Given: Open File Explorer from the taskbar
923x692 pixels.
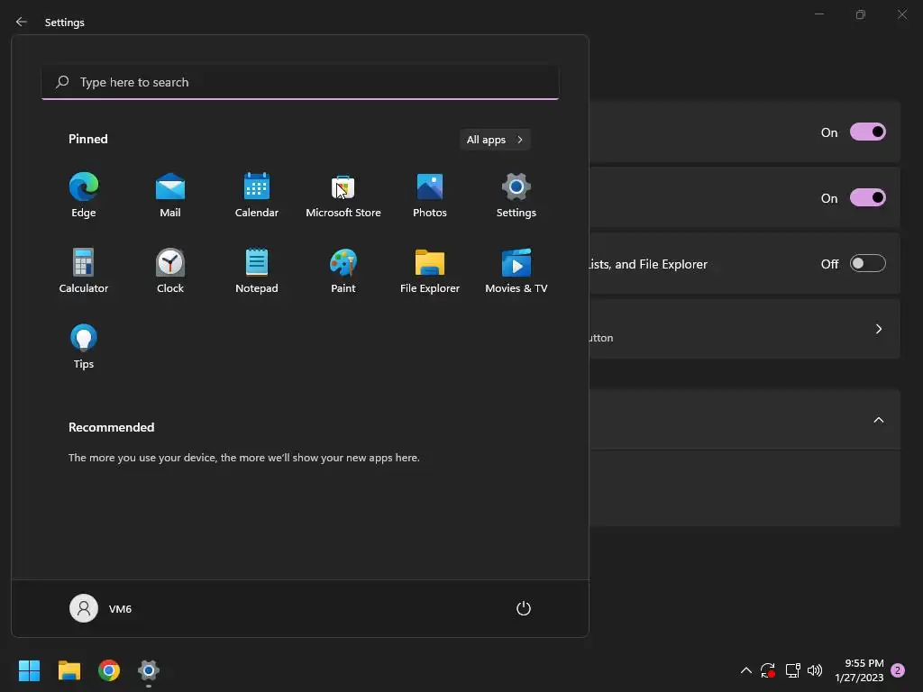Looking at the screenshot, I should (x=69, y=670).
